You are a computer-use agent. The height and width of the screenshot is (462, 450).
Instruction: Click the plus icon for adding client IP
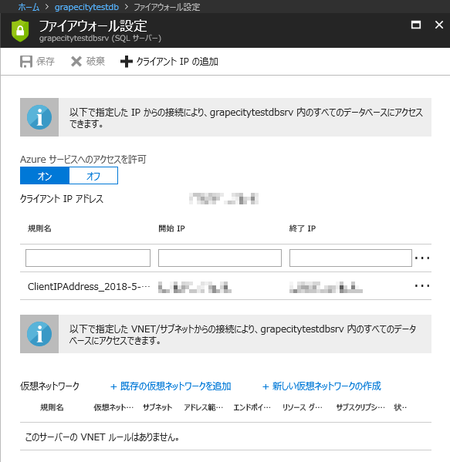[x=127, y=62]
